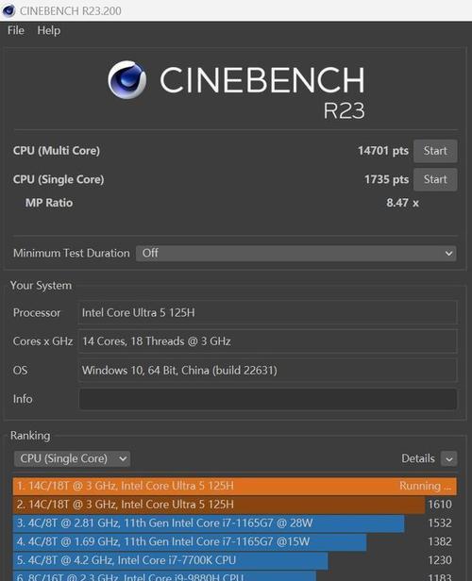Click into the Info text field
Image resolution: width=472 pixels, height=581 pixels.
click(x=268, y=399)
